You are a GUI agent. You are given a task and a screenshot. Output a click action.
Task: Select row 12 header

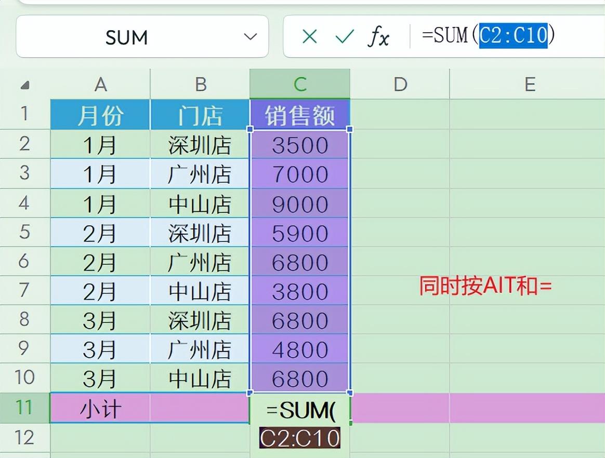click(25, 438)
